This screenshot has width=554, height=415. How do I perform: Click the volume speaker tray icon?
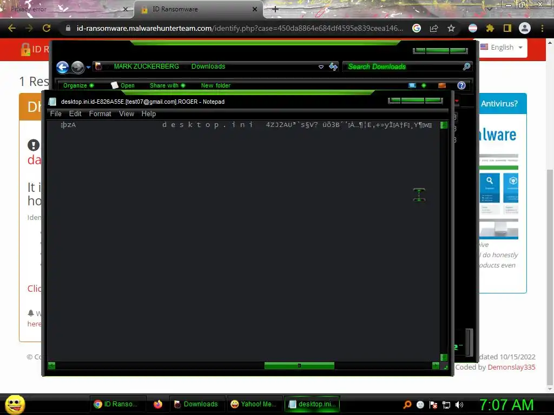(x=459, y=405)
